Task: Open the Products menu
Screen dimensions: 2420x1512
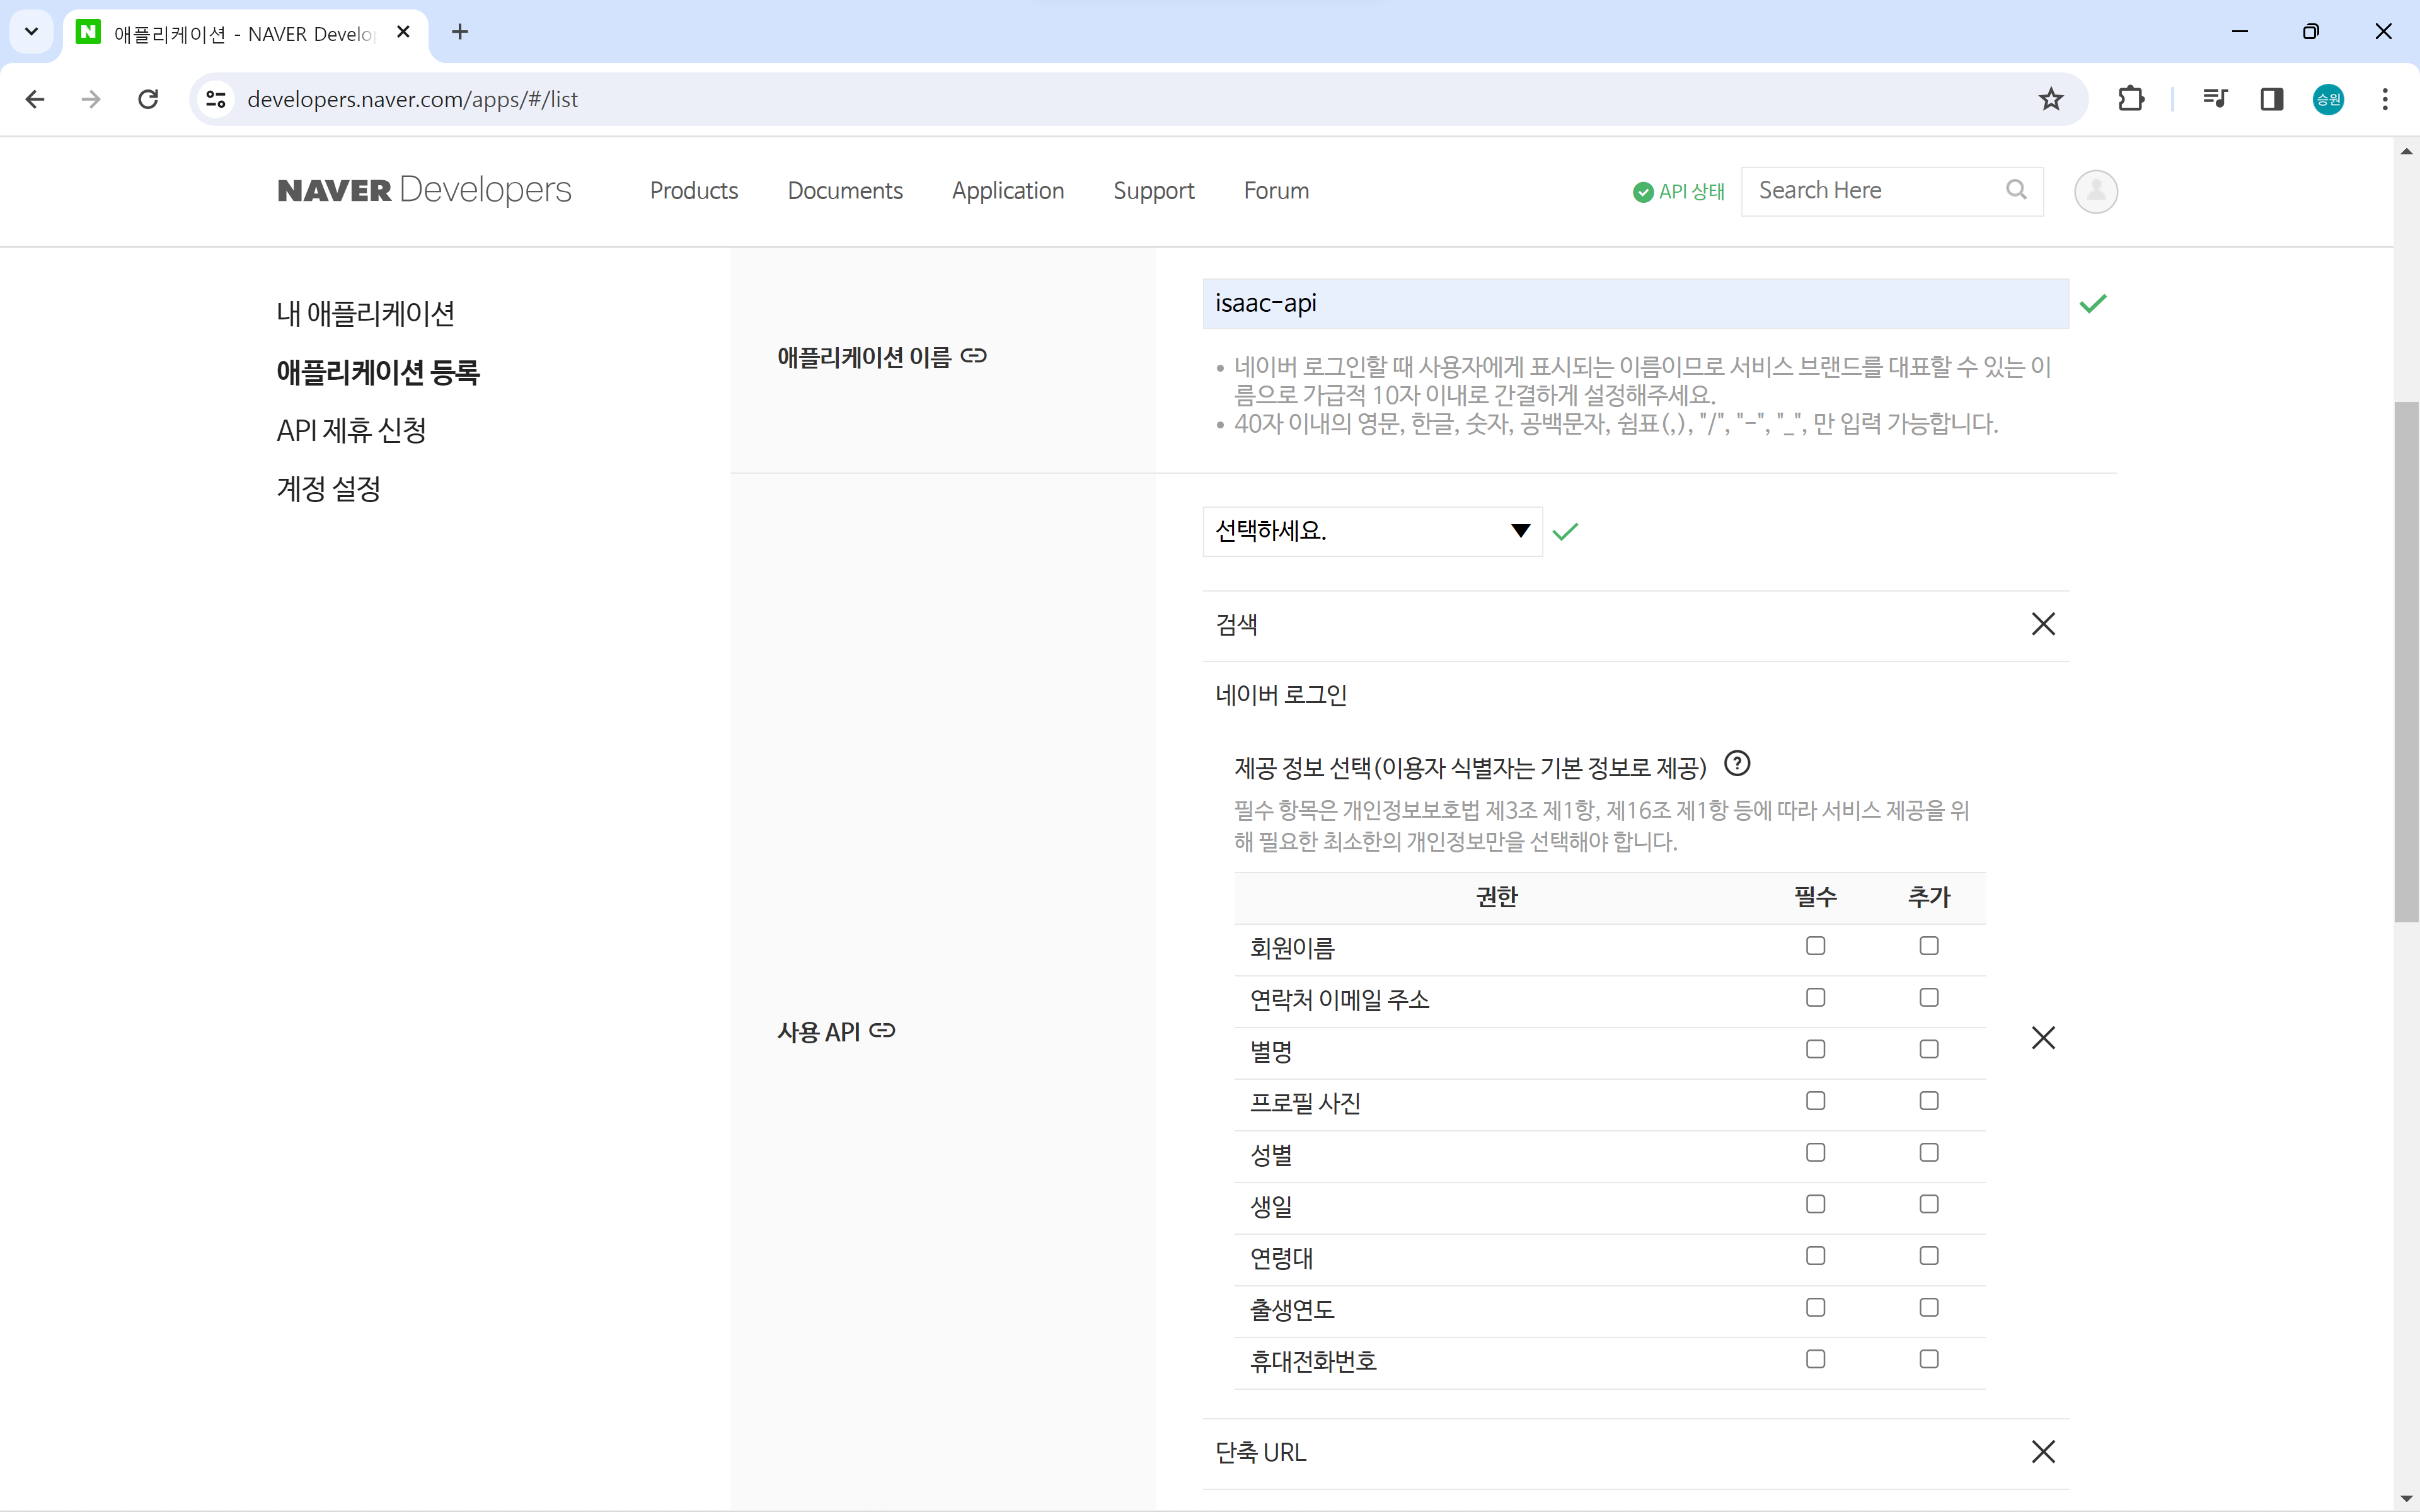Action: pos(693,191)
